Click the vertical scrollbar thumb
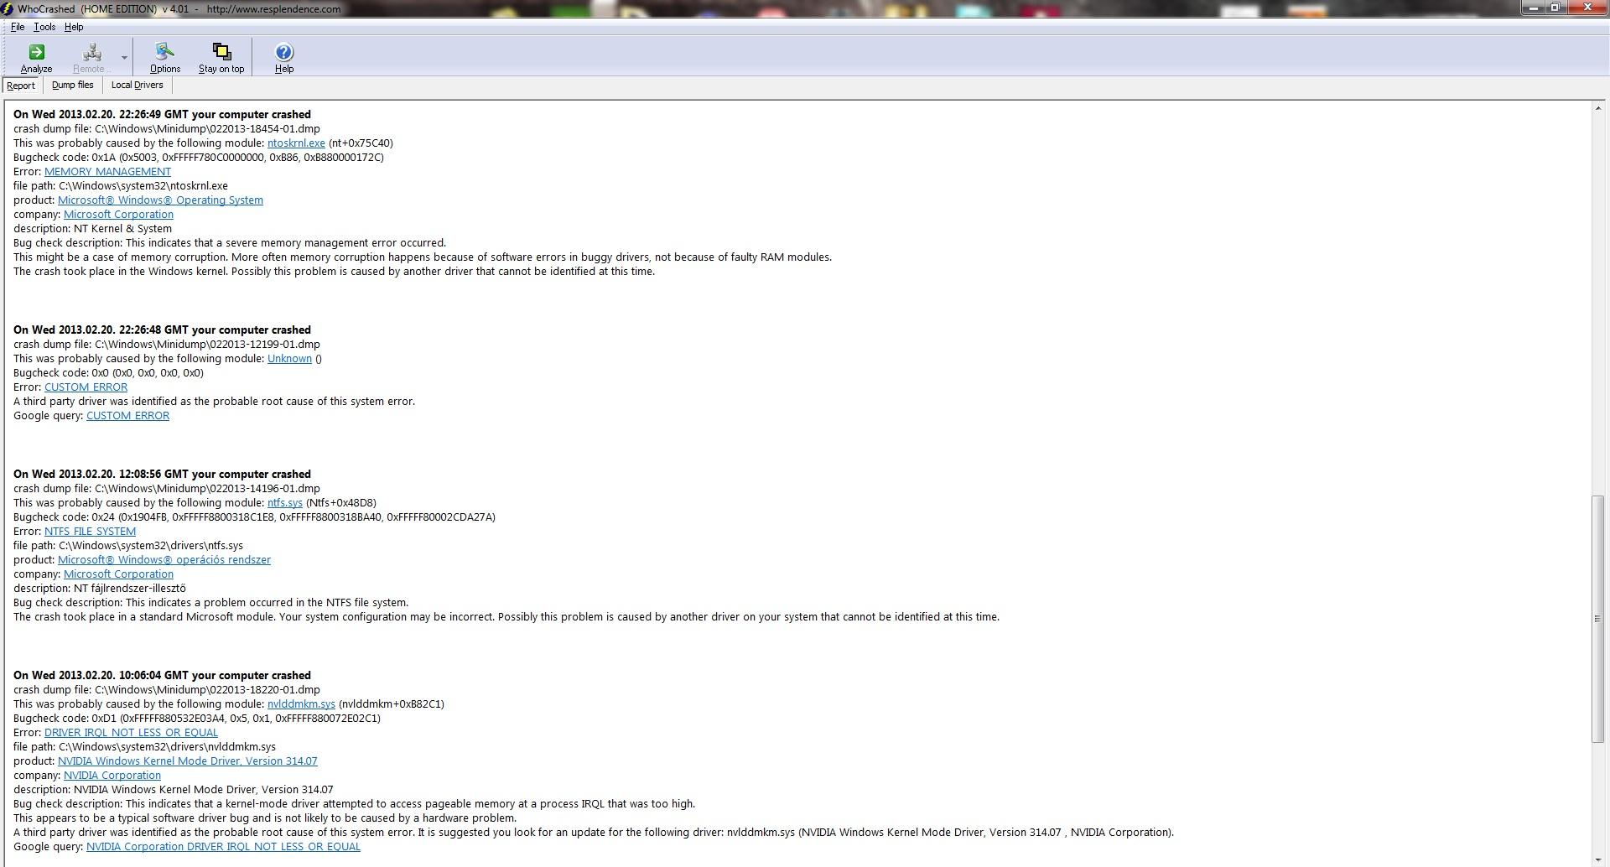1610x867 pixels. click(x=1599, y=619)
